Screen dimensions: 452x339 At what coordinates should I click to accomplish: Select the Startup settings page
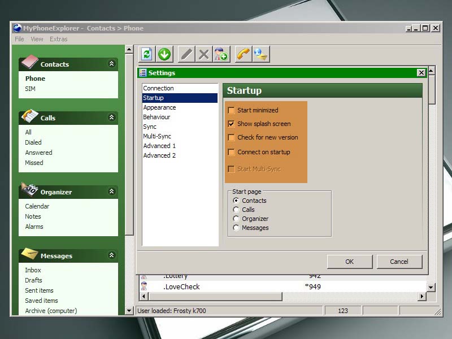180,98
